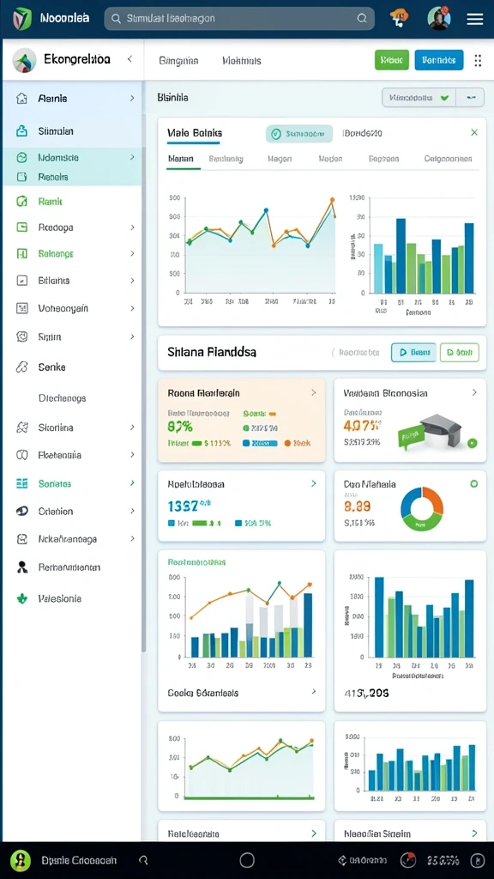Click the icon beside Balnenge
The height and width of the screenshot is (879, 494).
click(x=21, y=253)
